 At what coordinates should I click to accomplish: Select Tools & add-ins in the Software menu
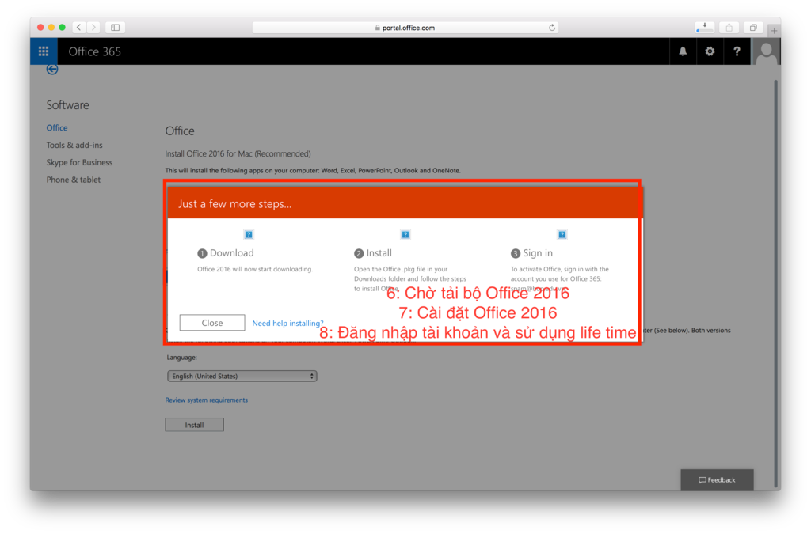(x=74, y=146)
